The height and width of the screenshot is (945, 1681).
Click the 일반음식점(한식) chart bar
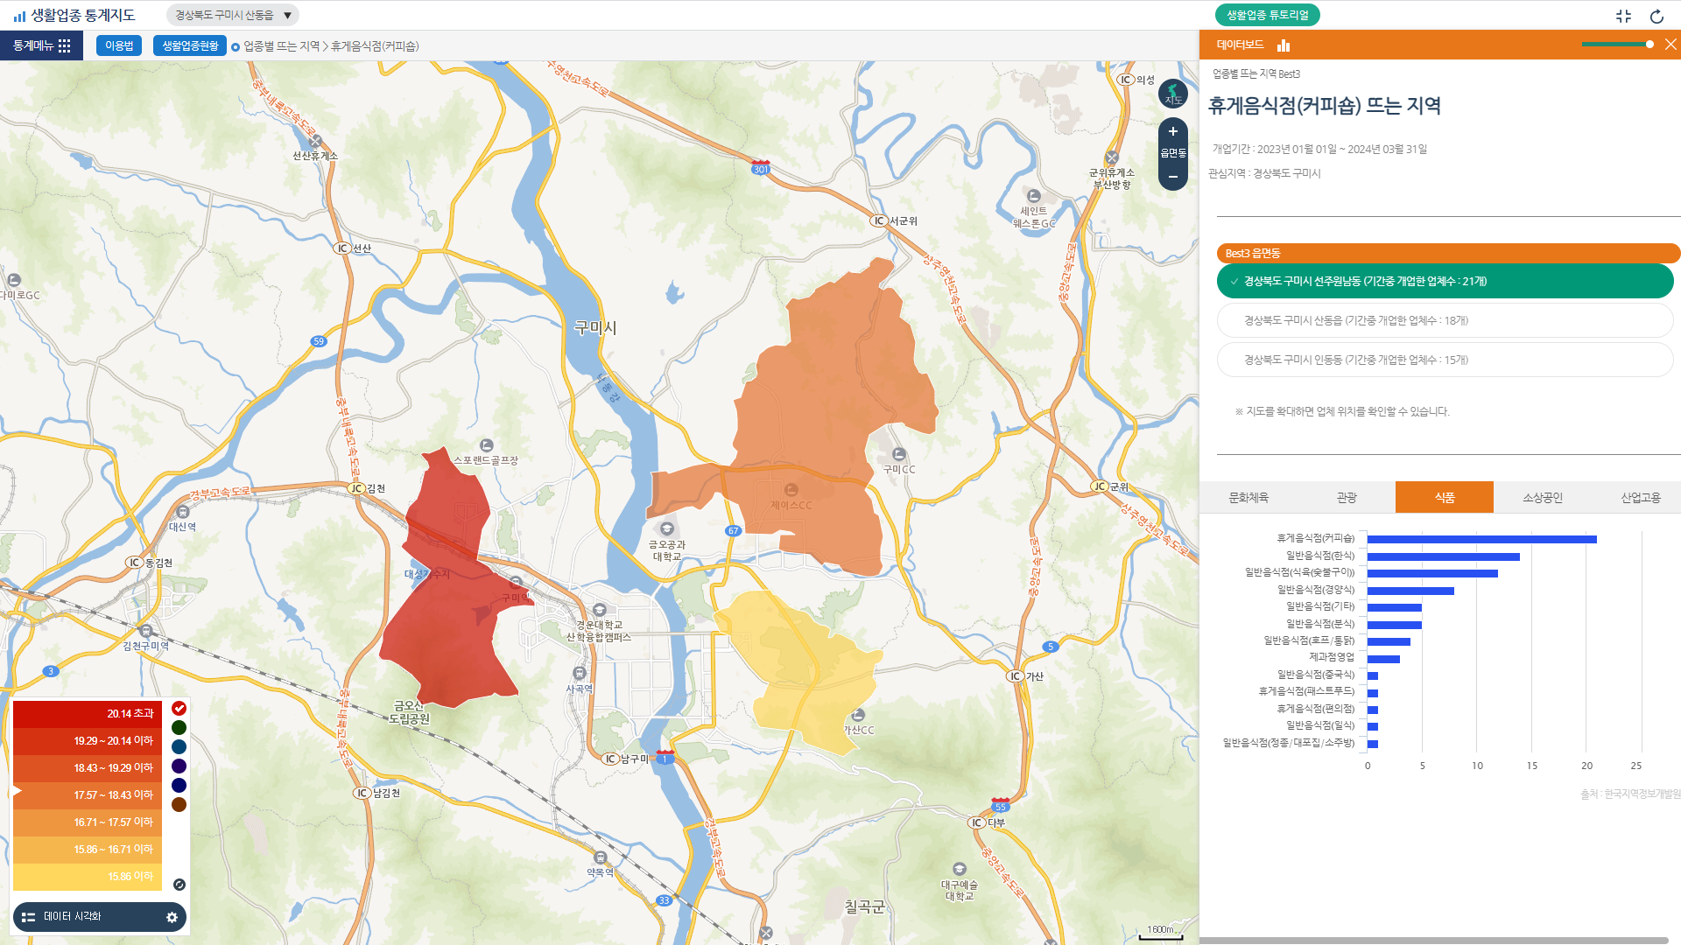point(1444,556)
